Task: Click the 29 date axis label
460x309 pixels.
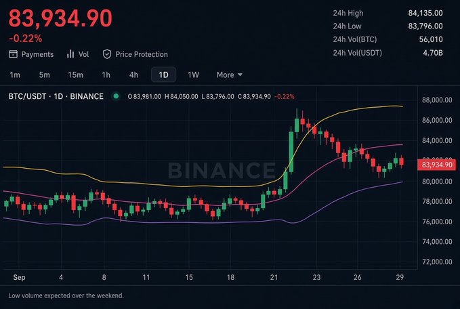Action: click(400, 277)
